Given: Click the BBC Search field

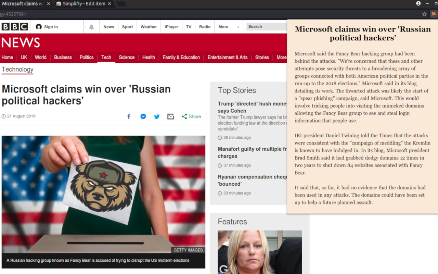Looking at the screenshot, I should pyautogui.click(x=267, y=27).
